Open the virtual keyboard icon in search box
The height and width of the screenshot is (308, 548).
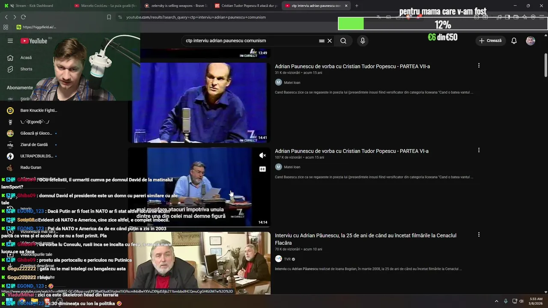pos(322,41)
